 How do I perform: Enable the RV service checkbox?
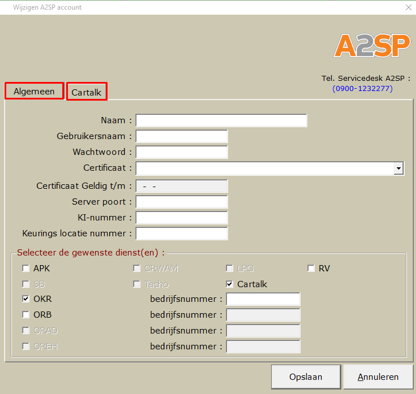coord(311,269)
